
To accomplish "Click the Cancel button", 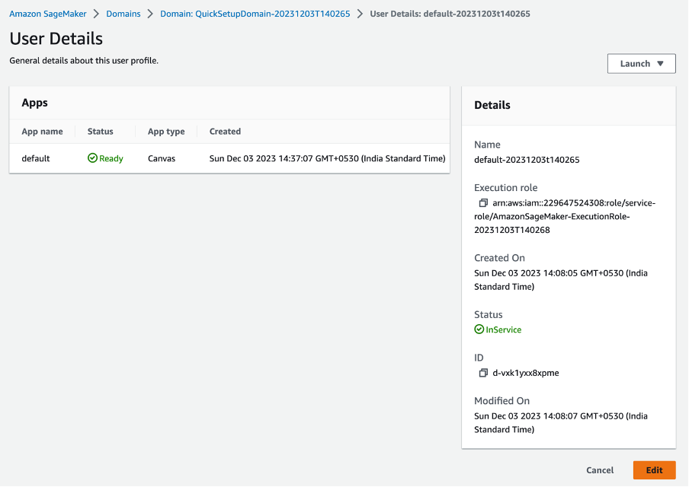I will pos(600,470).
